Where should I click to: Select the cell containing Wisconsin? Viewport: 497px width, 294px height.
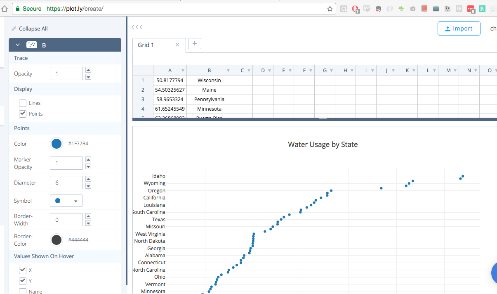tap(209, 80)
